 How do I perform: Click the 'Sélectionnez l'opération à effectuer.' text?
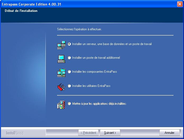pyautogui.click(x=80, y=29)
